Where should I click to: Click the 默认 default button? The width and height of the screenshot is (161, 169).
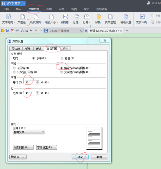click(18, 157)
